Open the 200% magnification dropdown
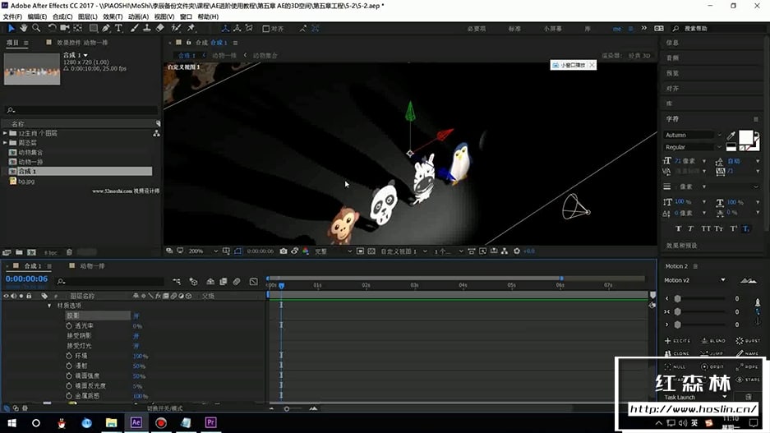Image resolution: width=770 pixels, height=433 pixels. (x=215, y=251)
